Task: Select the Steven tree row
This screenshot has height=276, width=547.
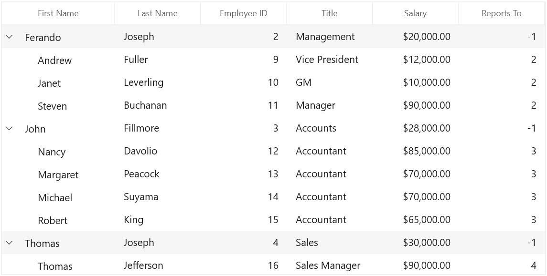Action: pyautogui.click(x=273, y=105)
